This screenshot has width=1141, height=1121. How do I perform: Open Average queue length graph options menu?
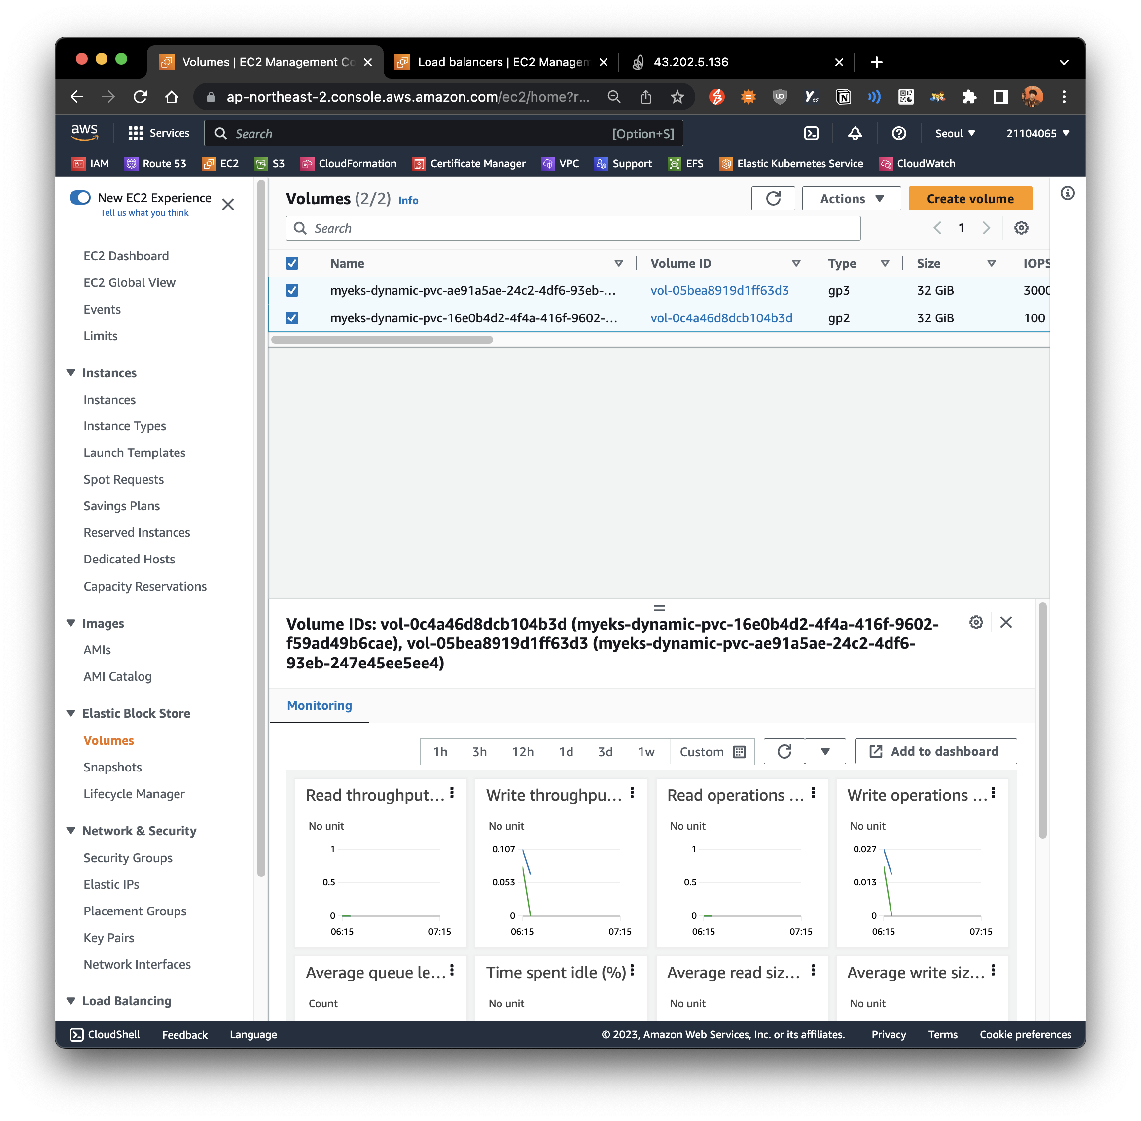(452, 970)
